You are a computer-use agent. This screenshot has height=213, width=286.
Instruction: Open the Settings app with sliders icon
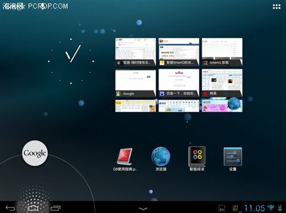tap(233, 159)
